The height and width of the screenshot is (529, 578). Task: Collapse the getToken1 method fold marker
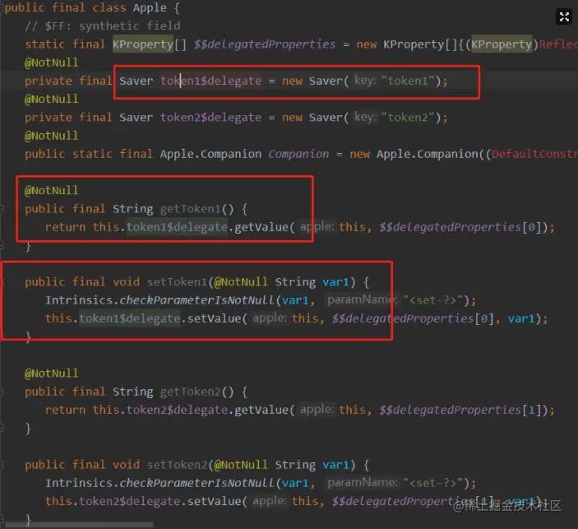point(2,209)
